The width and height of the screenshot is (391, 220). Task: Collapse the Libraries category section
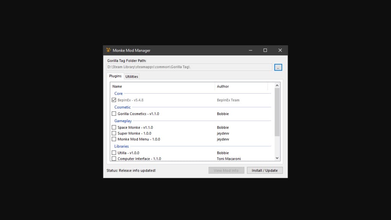pos(121,146)
